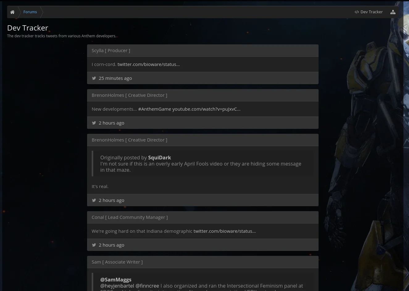
Task: Go to the home page icon
Action: [12, 12]
